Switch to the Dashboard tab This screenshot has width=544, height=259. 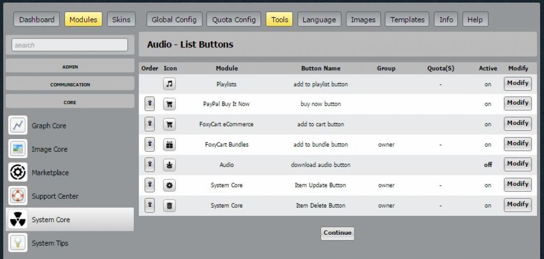coord(37,19)
